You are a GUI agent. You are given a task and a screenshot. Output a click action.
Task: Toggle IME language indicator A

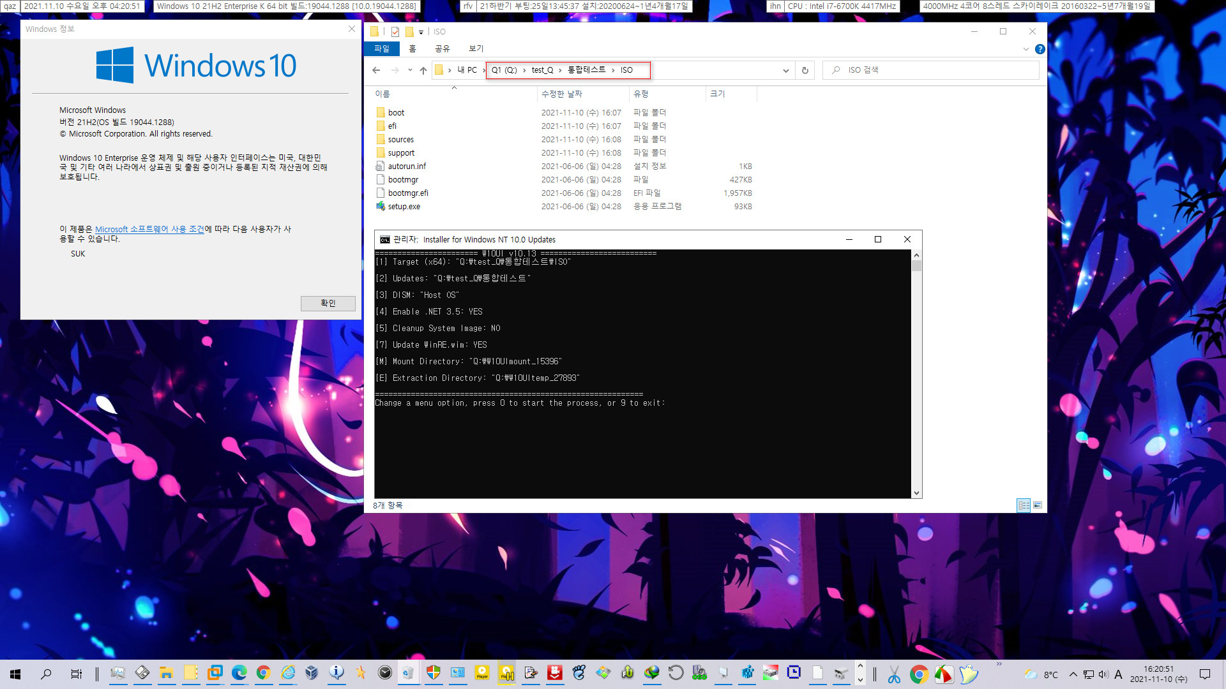1118,674
